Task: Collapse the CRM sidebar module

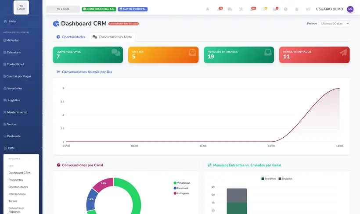Action: [21, 148]
